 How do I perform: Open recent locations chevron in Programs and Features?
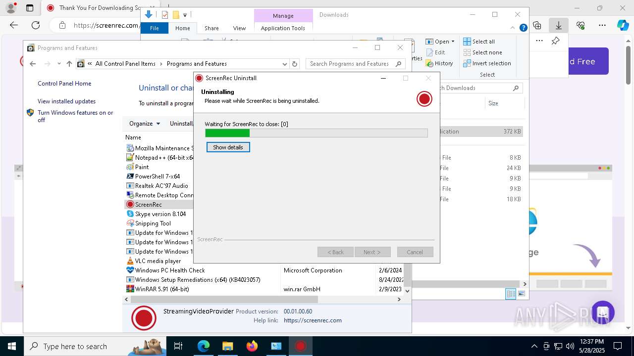[x=59, y=64]
